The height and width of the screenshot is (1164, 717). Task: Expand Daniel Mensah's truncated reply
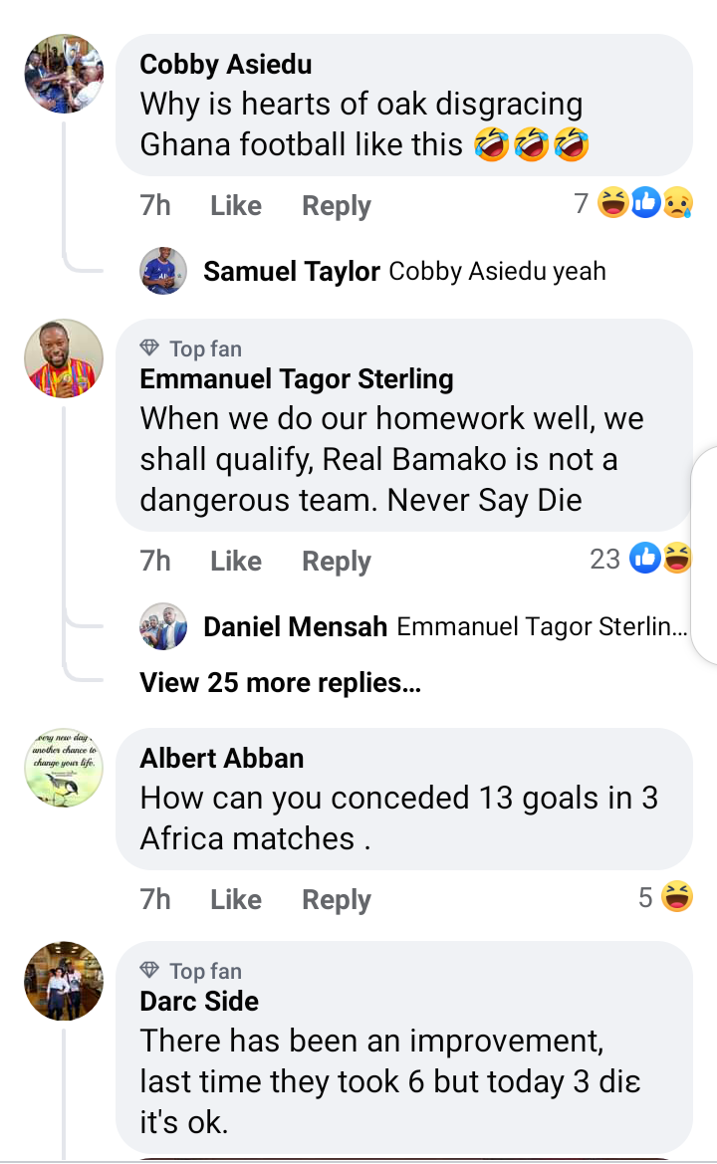pos(542,627)
